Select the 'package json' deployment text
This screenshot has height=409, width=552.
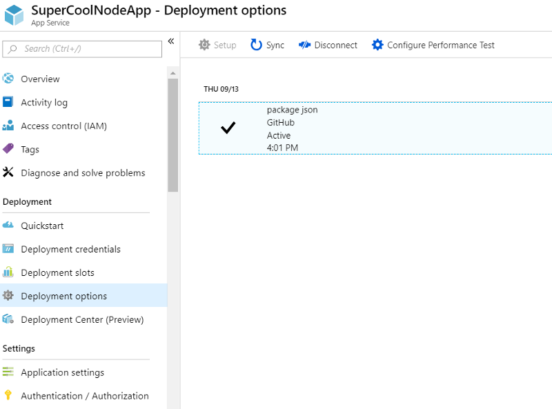click(292, 110)
